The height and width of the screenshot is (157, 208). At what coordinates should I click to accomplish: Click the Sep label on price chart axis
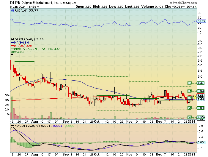coord(66,121)
